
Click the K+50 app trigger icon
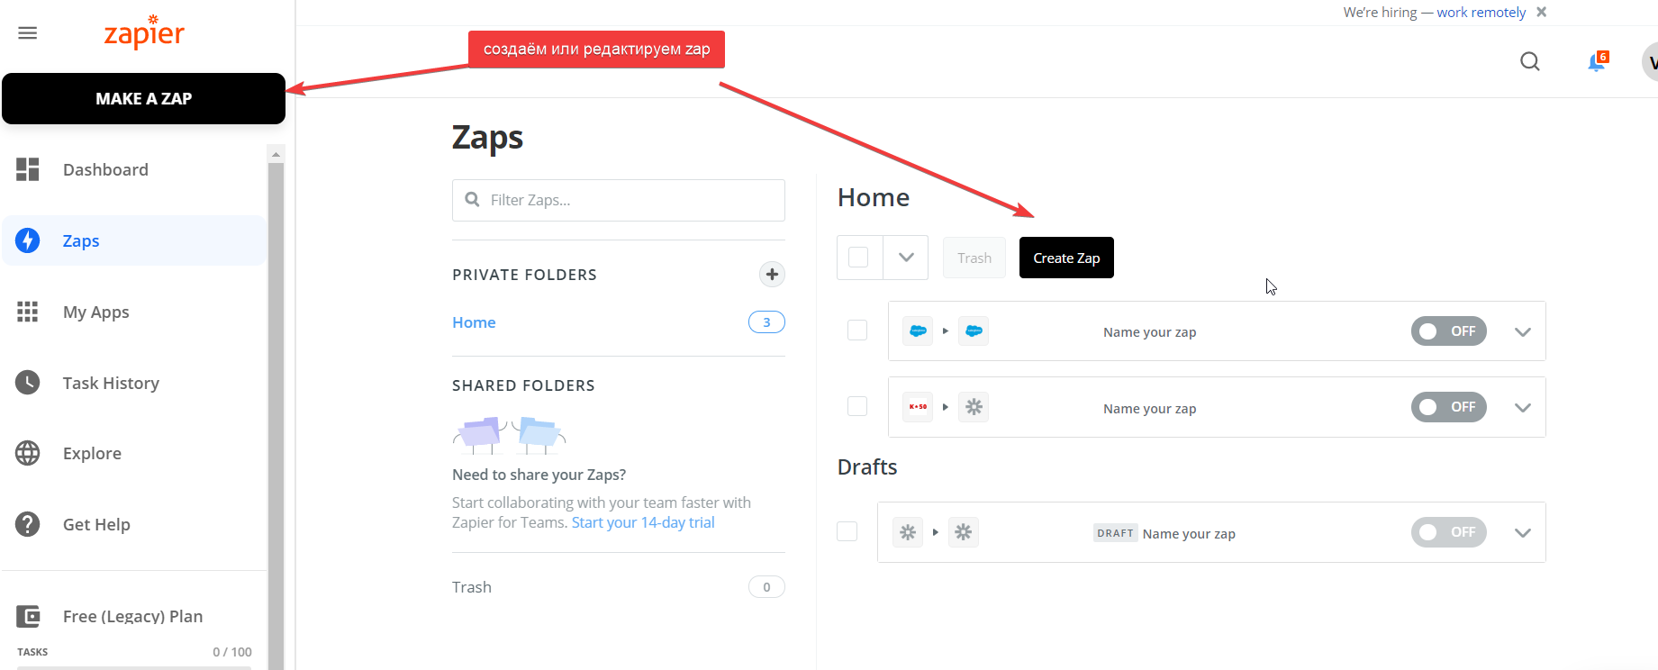point(918,407)
